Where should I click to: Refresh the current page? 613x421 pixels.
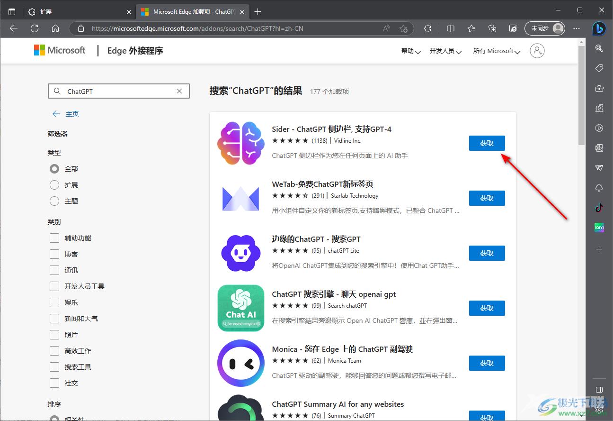pyautogui.click(x=35, y=28)
